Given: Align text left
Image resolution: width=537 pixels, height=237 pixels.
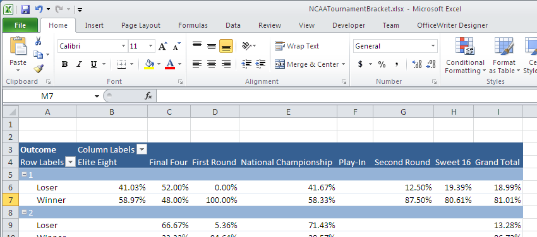Looking at the screenshot, I should (x=197, y=64).
